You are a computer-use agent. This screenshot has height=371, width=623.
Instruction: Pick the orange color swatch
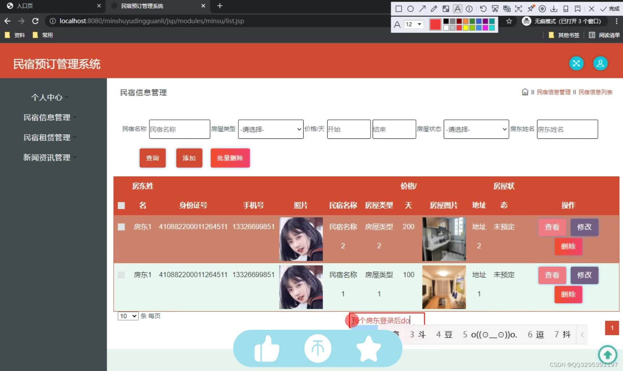click(466, 21)
